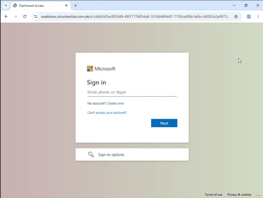The height and width of the screenshot is (198, 263).
Task: Open the tab search dropdown arrow
Action: pyautogui.click(x=6, y=5)
